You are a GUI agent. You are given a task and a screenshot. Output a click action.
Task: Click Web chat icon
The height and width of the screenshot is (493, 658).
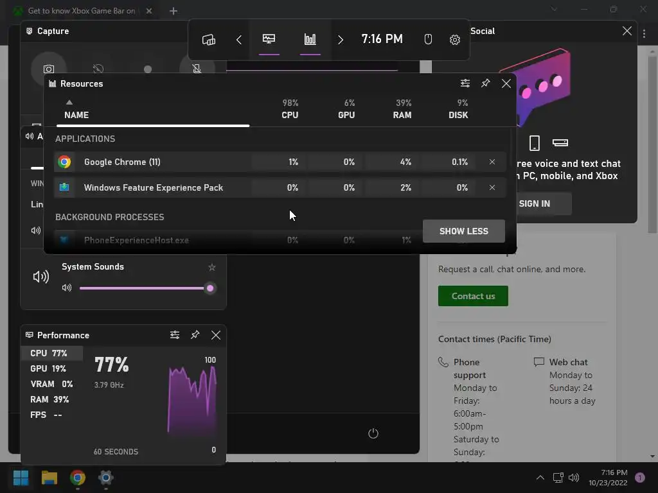539,362
